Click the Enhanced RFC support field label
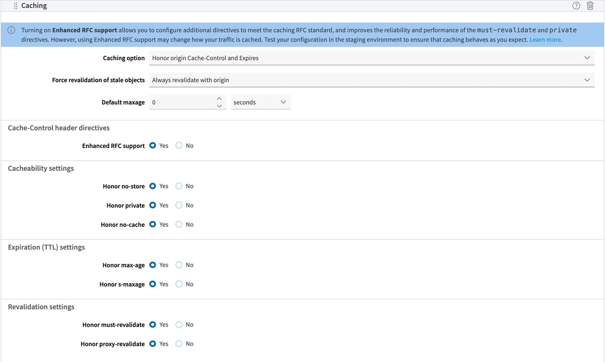Screen dimensions: 605x362 point(113,146)
